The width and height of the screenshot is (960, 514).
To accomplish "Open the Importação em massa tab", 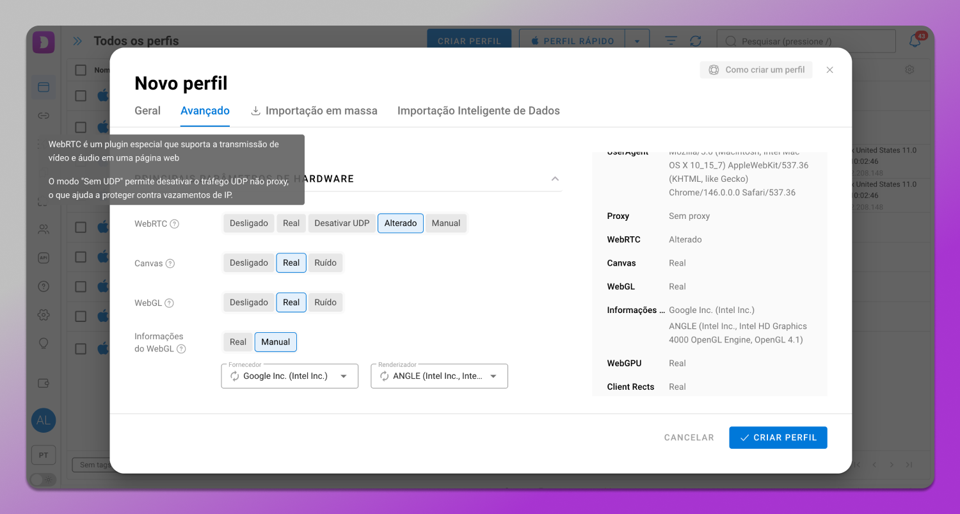I will tap(314, 111).
